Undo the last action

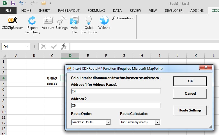21,3
